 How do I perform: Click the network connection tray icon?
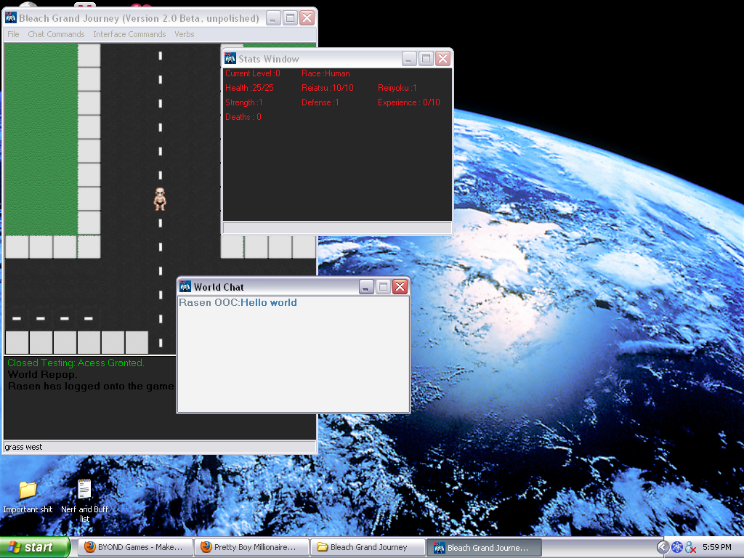pyautogui.click(x=691, y=548)
